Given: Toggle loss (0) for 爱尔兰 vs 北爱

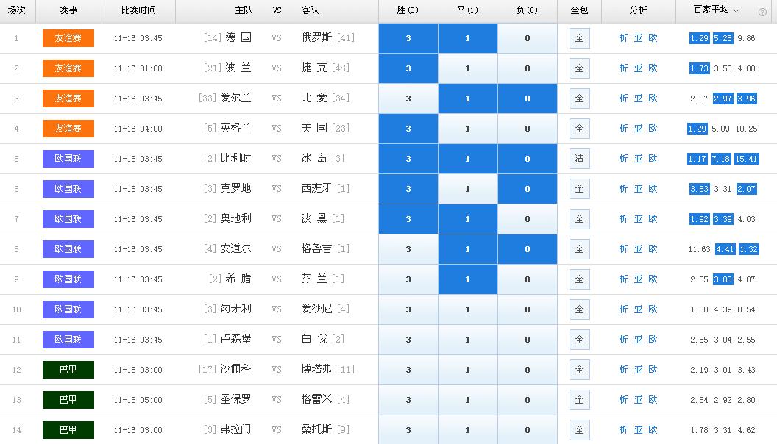Looking at the screenshot, I should click(528, 99).
